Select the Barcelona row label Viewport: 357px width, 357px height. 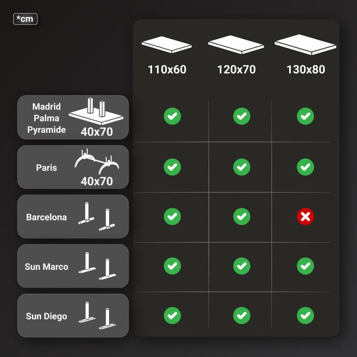[x=46, y=217]
